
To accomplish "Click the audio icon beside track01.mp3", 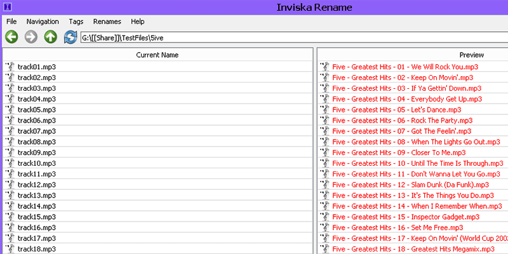I will (10, 67).
